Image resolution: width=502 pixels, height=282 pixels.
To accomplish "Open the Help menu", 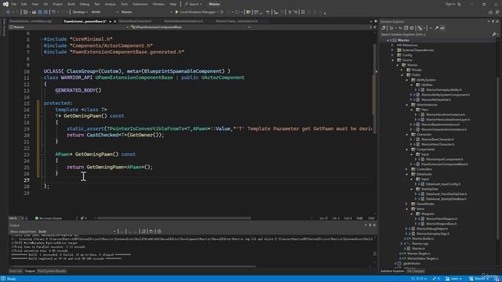I will pyautogui.click(x=173, y=4).
